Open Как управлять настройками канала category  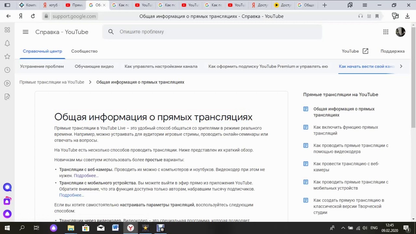coord(161,66)
